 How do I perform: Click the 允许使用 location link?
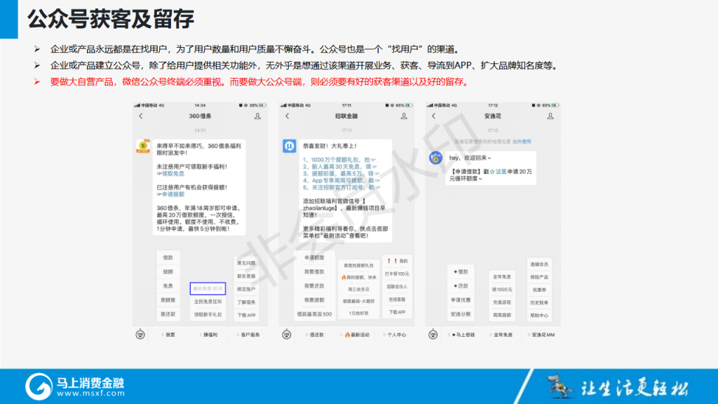[x=522, y=142]
